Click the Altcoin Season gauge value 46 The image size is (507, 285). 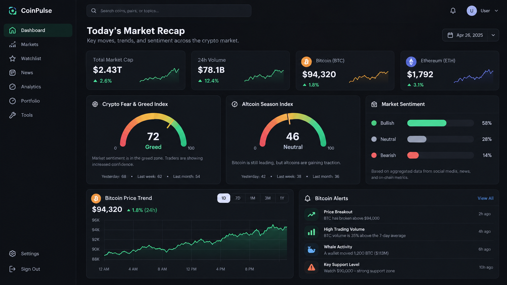point(293,137)
